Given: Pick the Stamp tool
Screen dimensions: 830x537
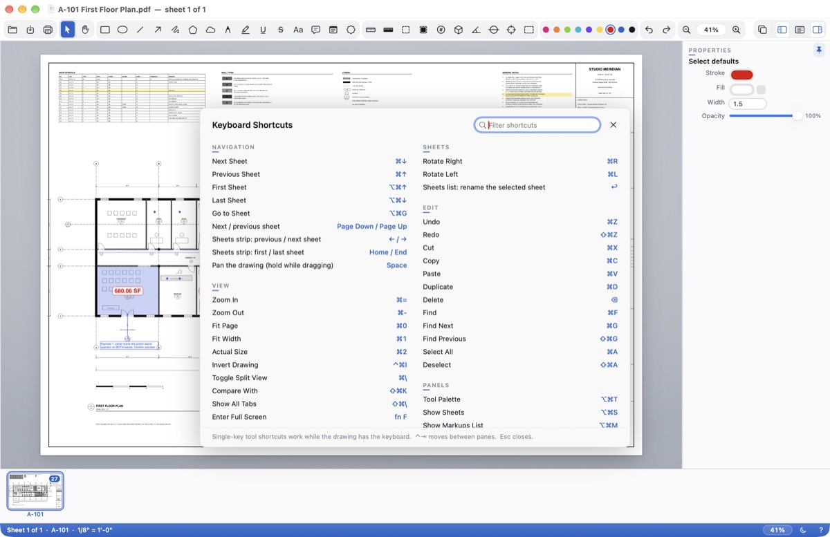Looking at the screenshot, I should coord(351,30).
